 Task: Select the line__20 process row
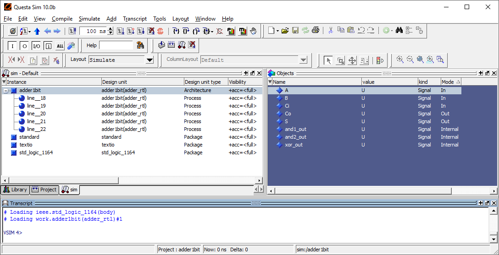[x=132, y=114]
